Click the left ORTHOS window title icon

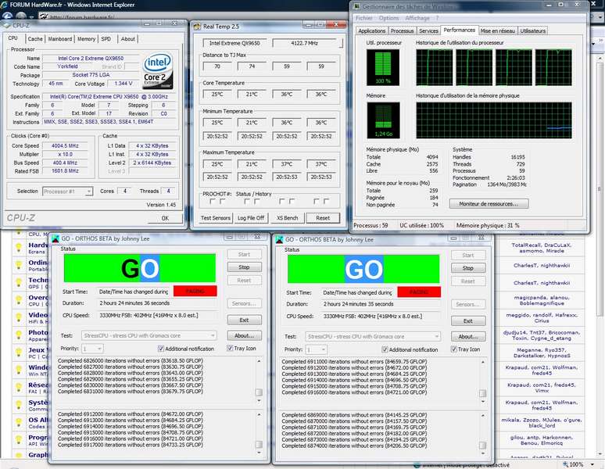[55, 238]
